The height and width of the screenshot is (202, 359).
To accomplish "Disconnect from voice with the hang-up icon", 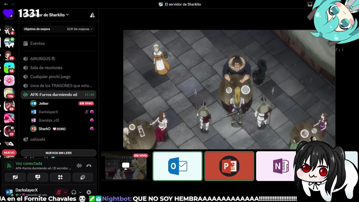I will (89, 166).
